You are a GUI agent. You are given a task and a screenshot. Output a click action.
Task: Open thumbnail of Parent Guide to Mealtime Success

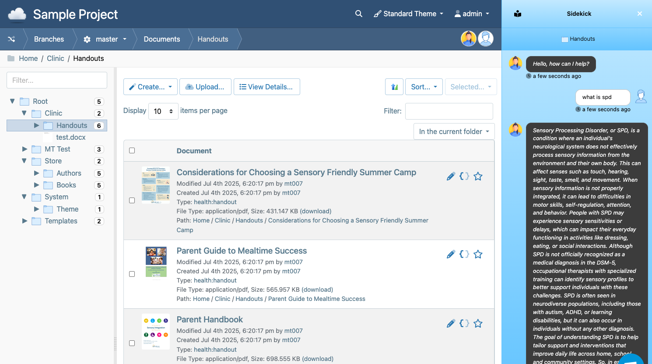point(156,262)
